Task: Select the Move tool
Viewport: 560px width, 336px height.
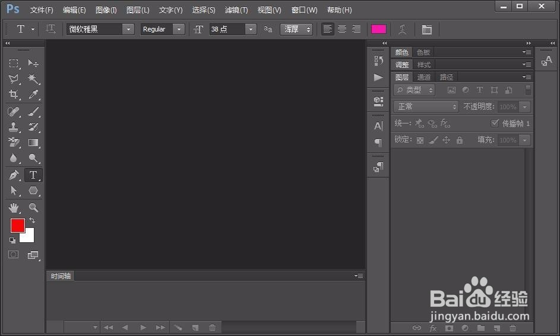Action: [33, 64]
